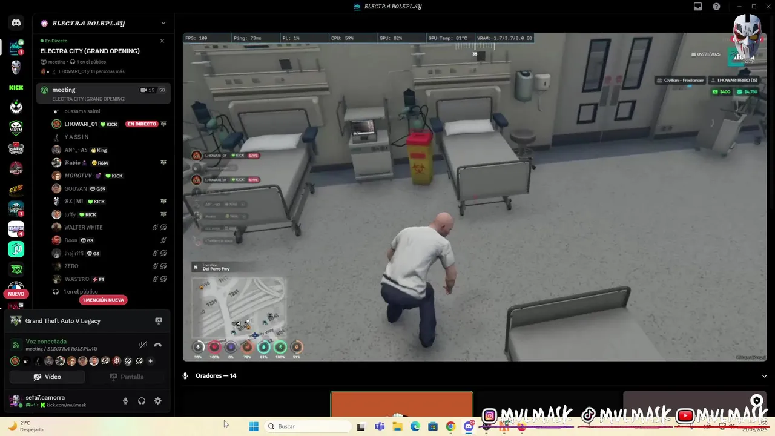Open the Windows Start menu
This screenshot has width=775, height=436.
[254, 426]
